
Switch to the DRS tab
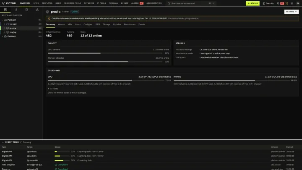pos(98,24)
